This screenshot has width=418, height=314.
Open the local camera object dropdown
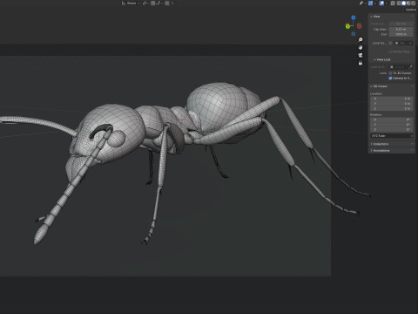403,43
